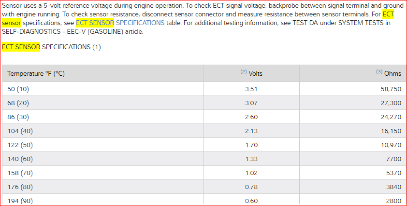
Task: Click the Ohms column header
Action: pyautogui.click(x=392, y=73)
